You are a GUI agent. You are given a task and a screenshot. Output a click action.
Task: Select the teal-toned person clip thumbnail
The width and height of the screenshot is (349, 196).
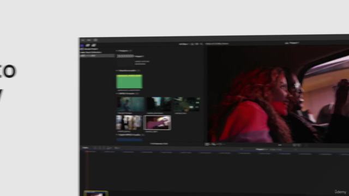point(130,104)
